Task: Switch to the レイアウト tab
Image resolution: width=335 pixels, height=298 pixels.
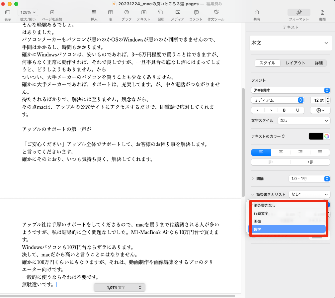Action: tap(295, 63)
